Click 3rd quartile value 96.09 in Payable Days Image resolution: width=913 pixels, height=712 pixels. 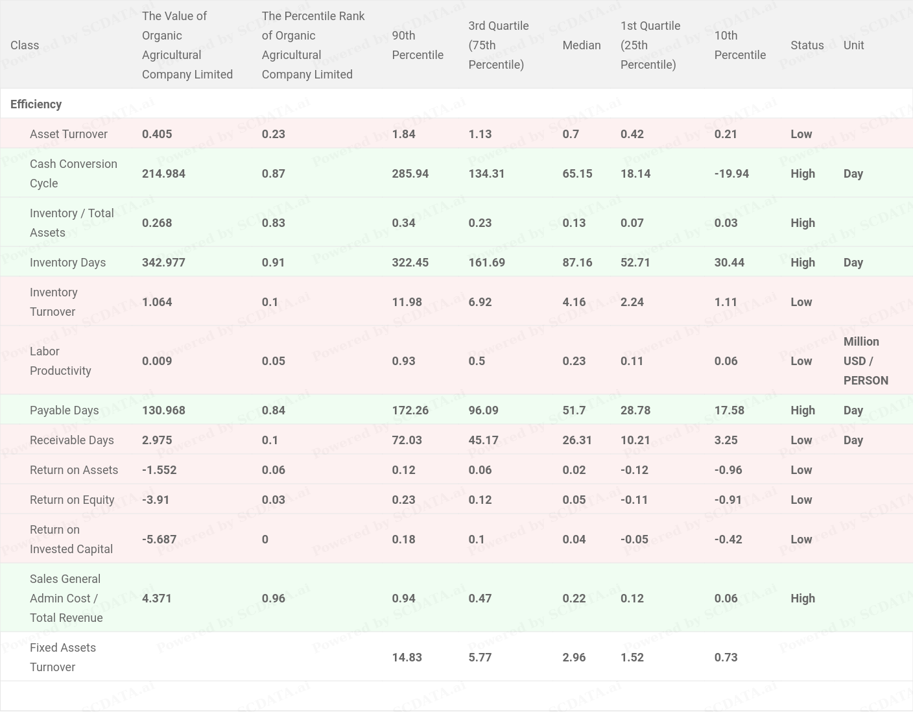coord(483,410)
